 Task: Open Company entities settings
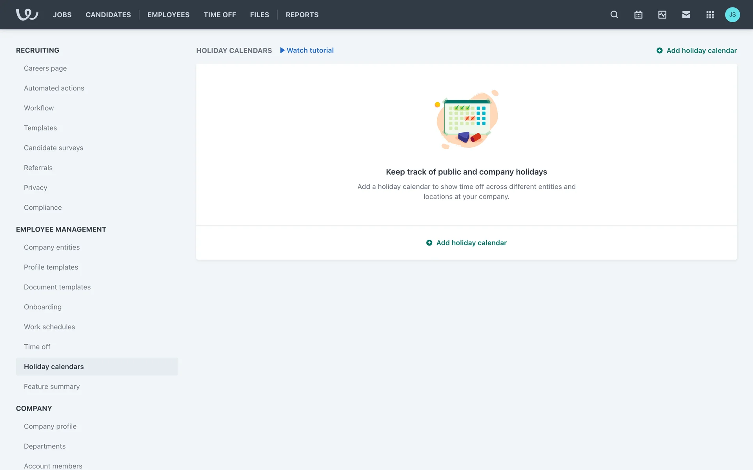pos(52,247)
